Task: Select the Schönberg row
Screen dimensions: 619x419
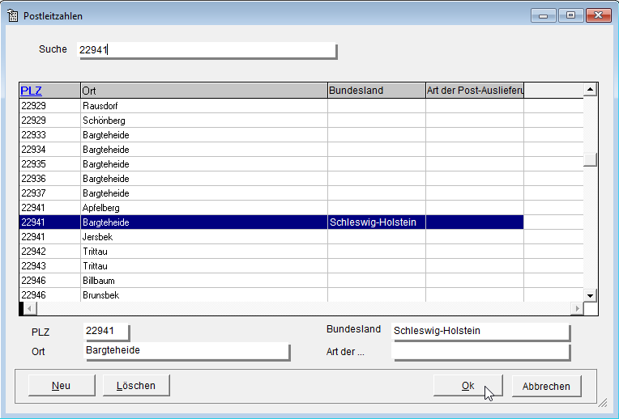Action: [301, 121]
